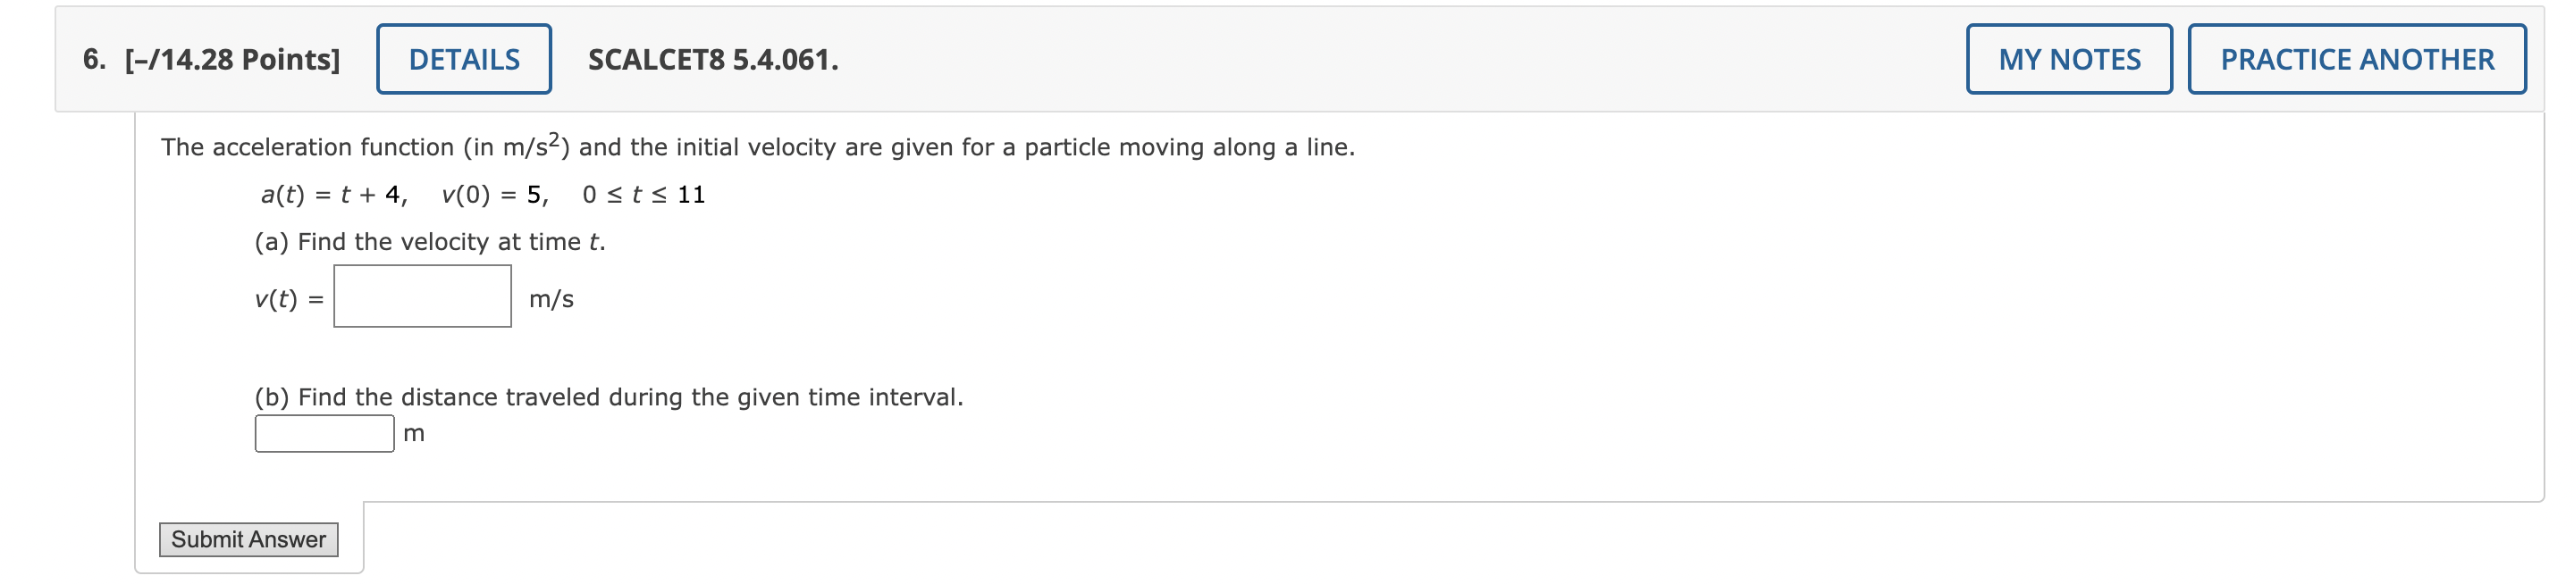Click the v(0) = 5 initial condition

tap(494, 195)
